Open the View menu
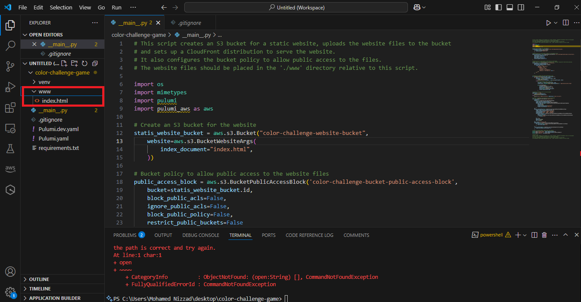The image size is (581, 302). click(85, 8)
